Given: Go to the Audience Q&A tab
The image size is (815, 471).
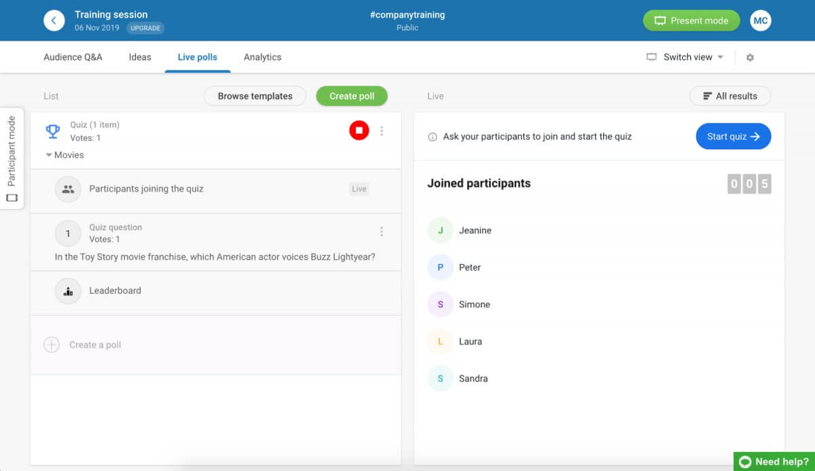Looking at the screenshot, I should [x=73, y=57].
